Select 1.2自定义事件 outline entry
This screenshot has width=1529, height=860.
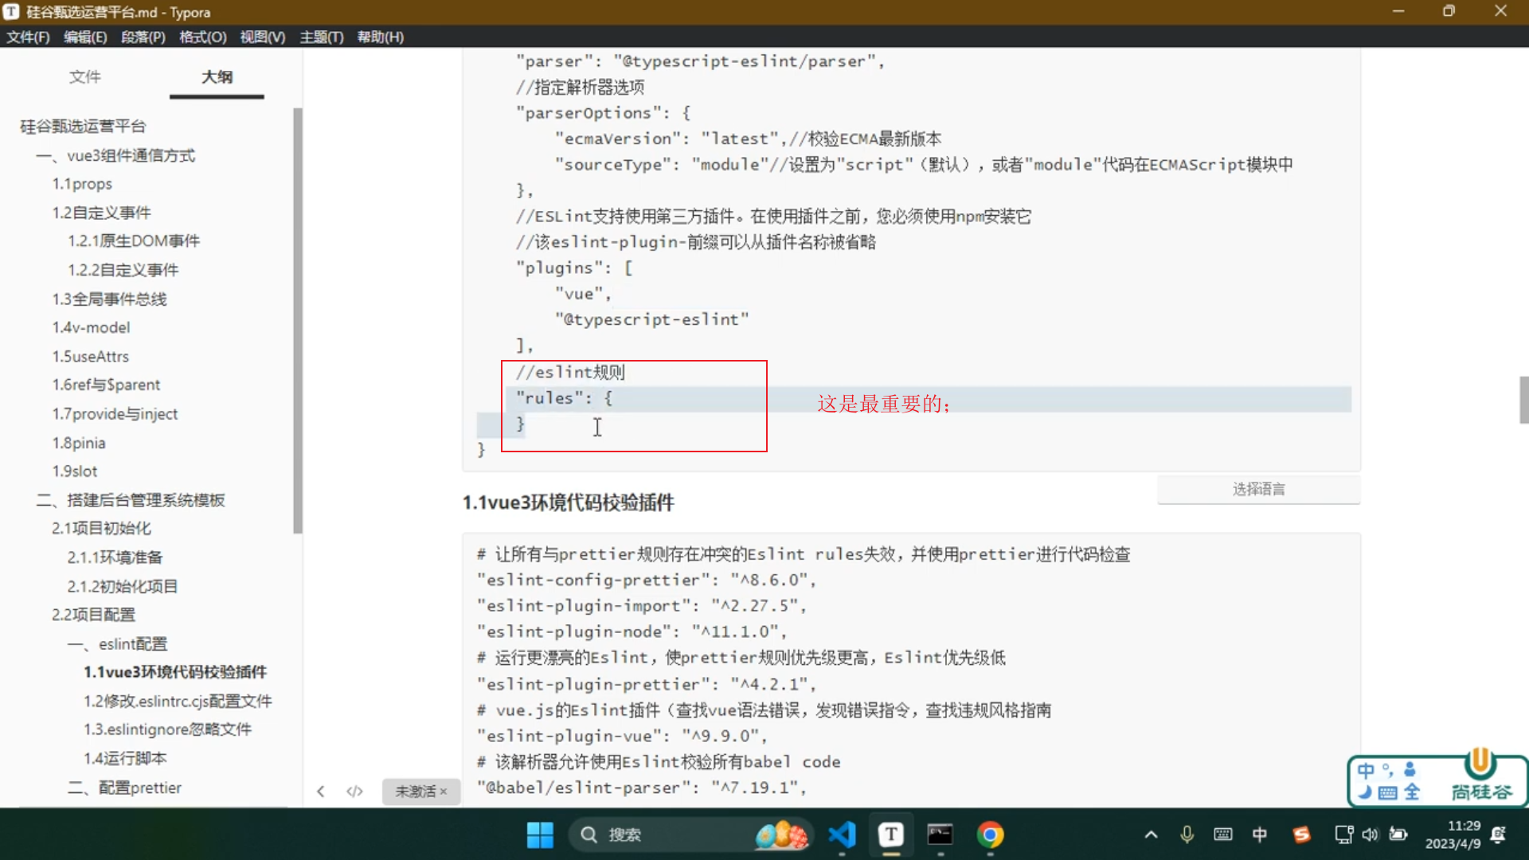(x=101, y=213)
